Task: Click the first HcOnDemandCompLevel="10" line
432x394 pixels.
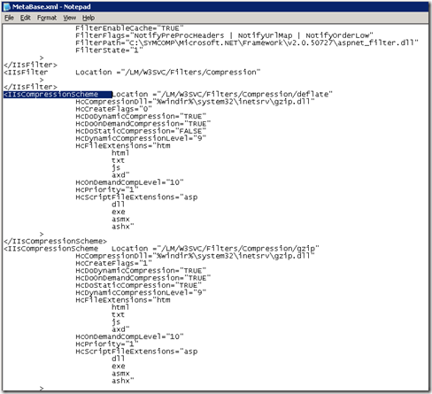Action: point(129,182)
